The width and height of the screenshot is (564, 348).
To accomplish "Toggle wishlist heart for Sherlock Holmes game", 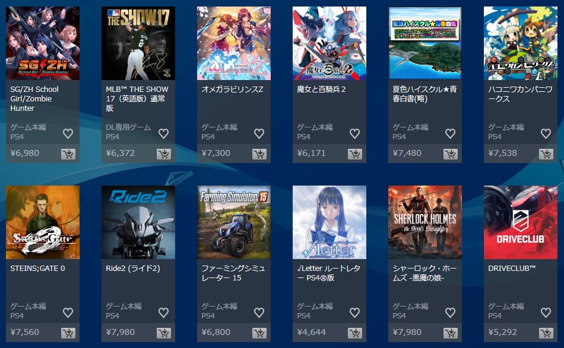I will tap(451, 312).
